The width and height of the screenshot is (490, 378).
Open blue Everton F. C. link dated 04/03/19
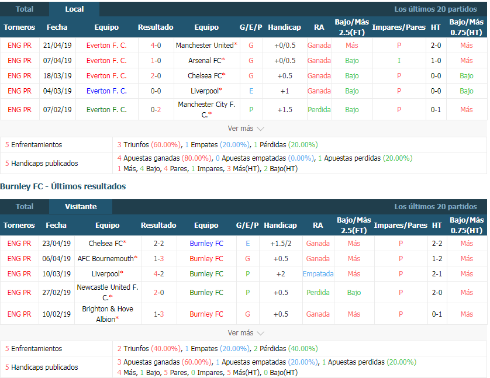coord(106,91)
